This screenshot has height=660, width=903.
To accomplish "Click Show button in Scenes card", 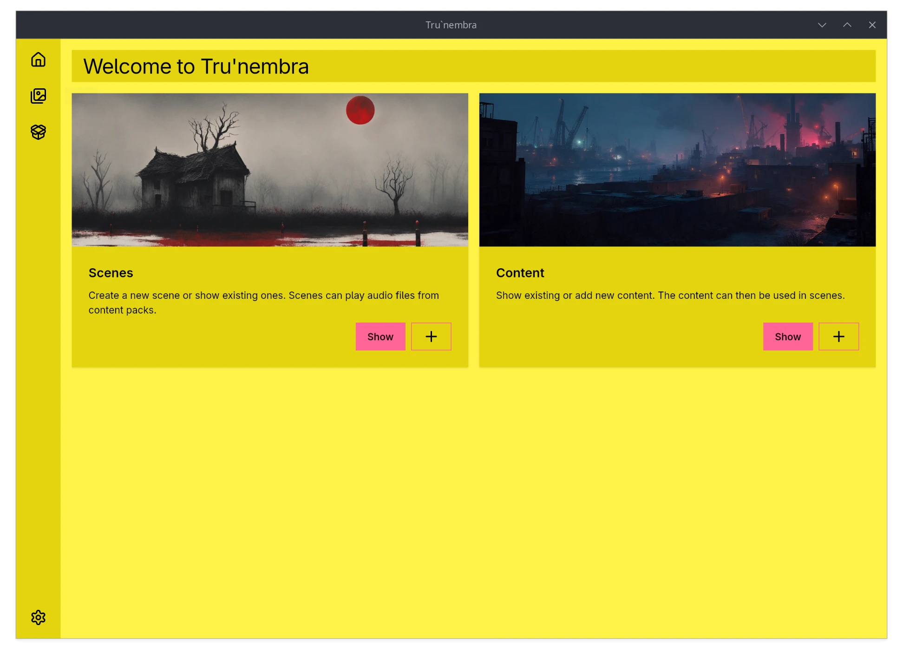I will [x=380, y=337].
